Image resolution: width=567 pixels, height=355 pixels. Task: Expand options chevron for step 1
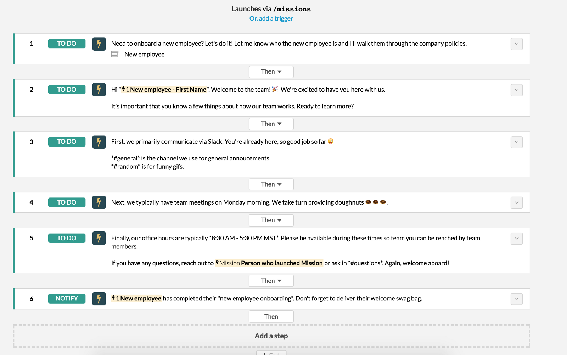click(516, 44)
